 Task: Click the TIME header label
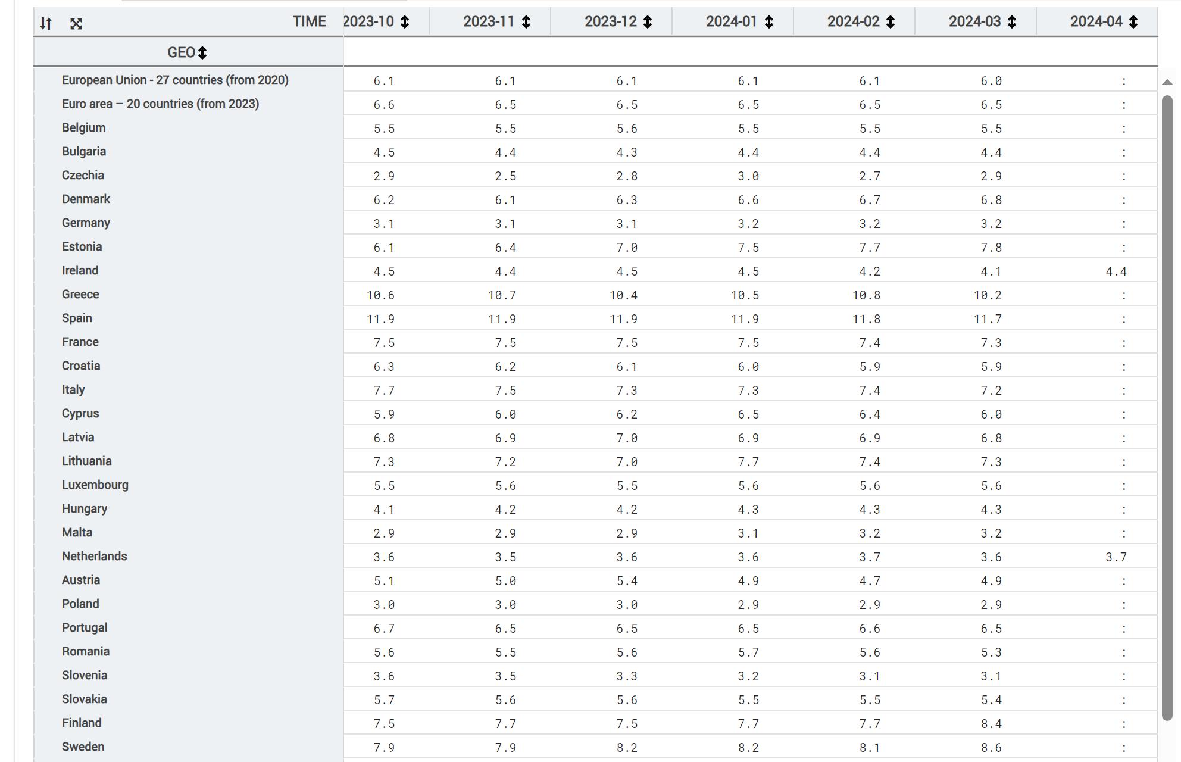[309, 22]
